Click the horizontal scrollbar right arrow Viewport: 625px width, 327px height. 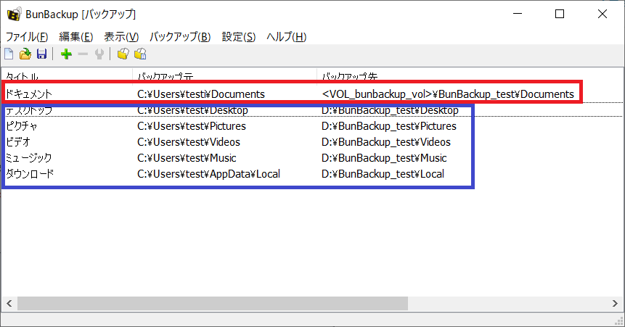[x=615, y=304]
